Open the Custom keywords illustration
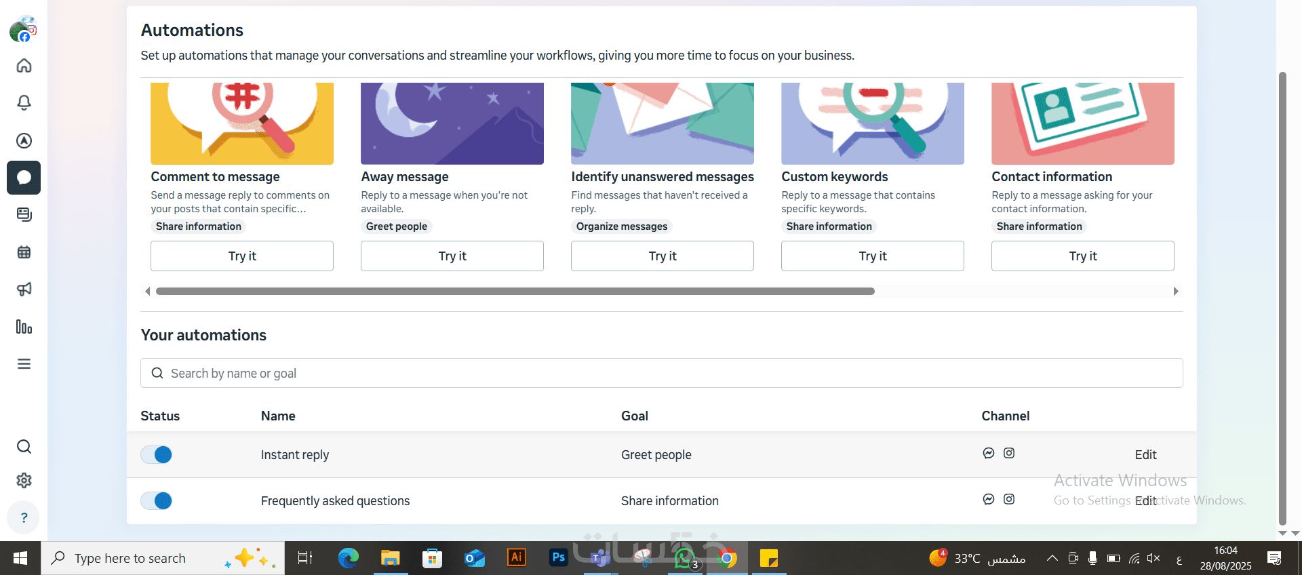This screenshot has width=1302, height=575. tap(873, 123)
